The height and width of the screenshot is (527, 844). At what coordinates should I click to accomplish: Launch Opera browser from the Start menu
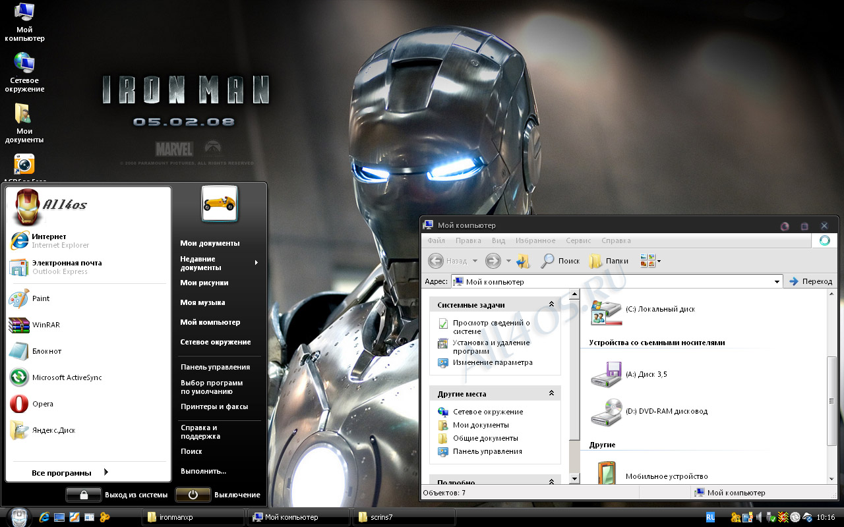32,404
